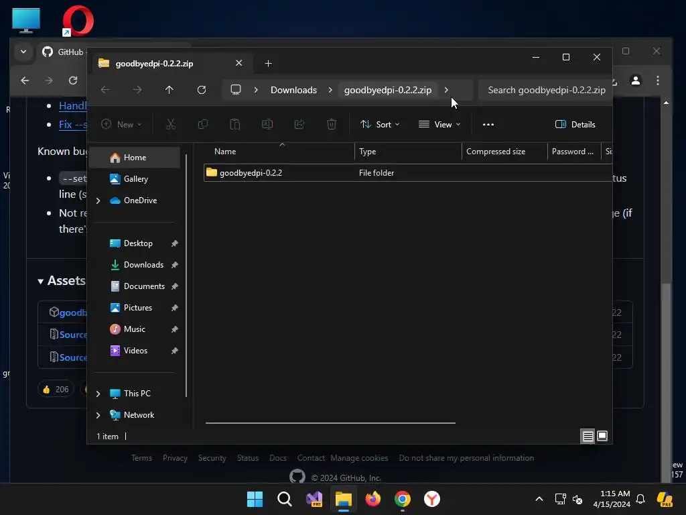
Task: Click the This PC monitor icon in address bar
Action: [236, 90]
